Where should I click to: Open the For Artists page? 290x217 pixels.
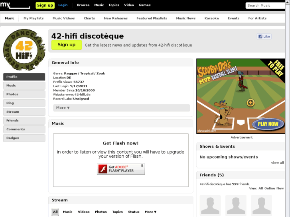coord(257,18)
